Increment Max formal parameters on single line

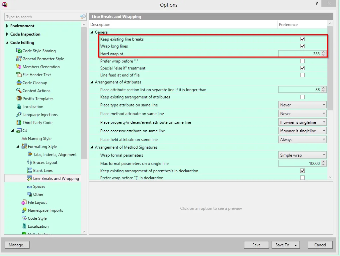[x=323, y=162]
